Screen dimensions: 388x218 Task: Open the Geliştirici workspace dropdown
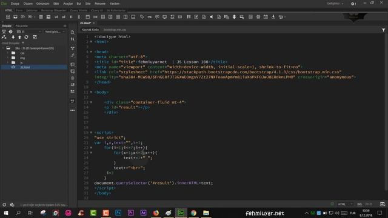[x=335, y=4]
